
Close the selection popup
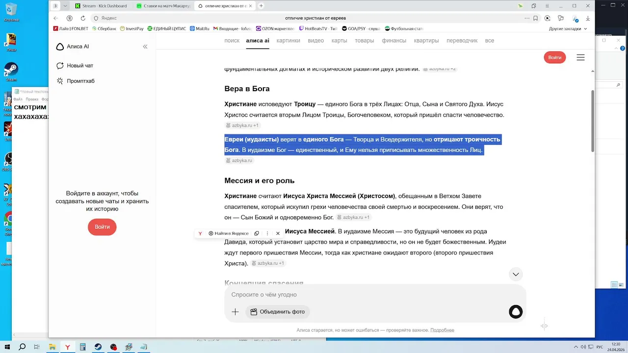tap(278, 233)
